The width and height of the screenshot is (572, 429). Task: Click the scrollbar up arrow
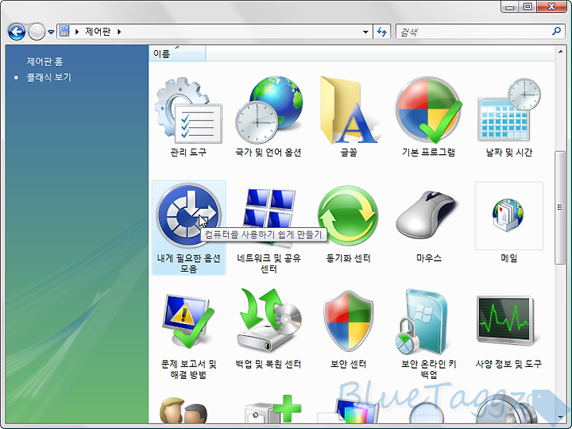560,52
